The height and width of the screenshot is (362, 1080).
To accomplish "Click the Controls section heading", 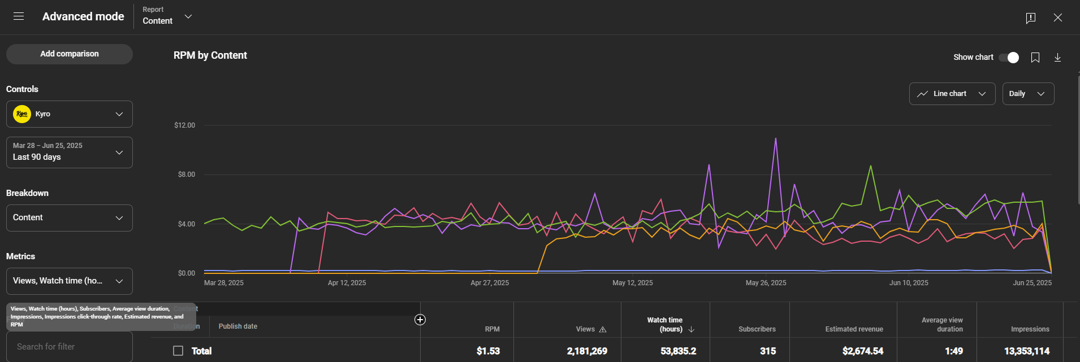I will tap(22, 89).
